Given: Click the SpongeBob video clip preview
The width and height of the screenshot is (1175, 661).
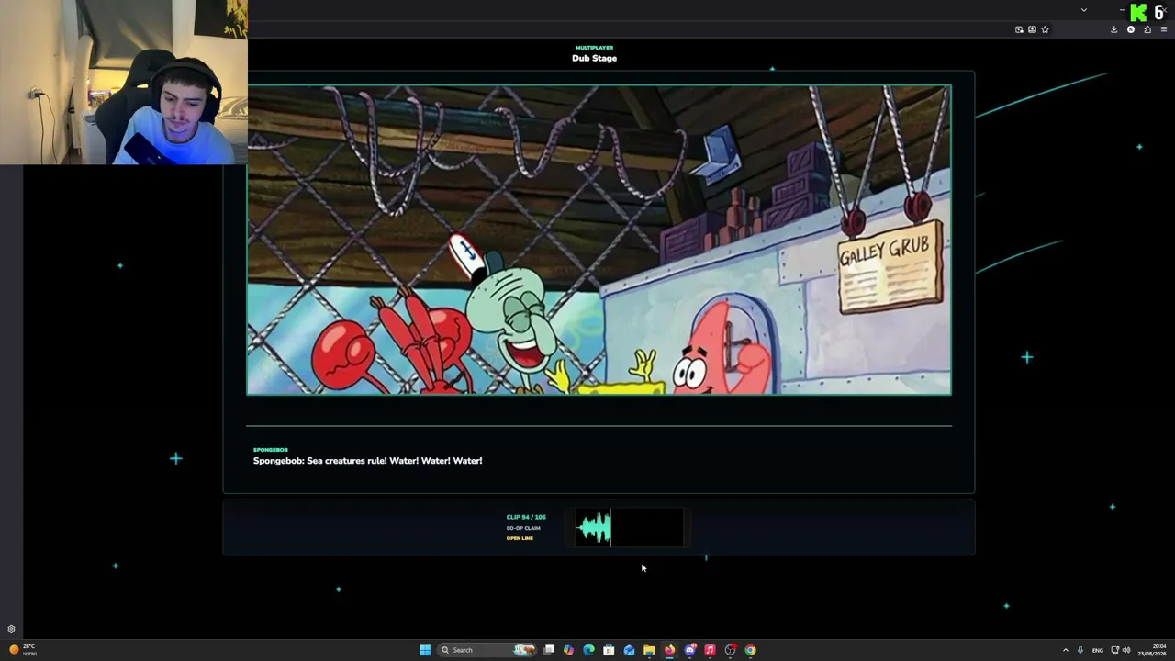Looking at the screenshot, I should tap(599, 240).
